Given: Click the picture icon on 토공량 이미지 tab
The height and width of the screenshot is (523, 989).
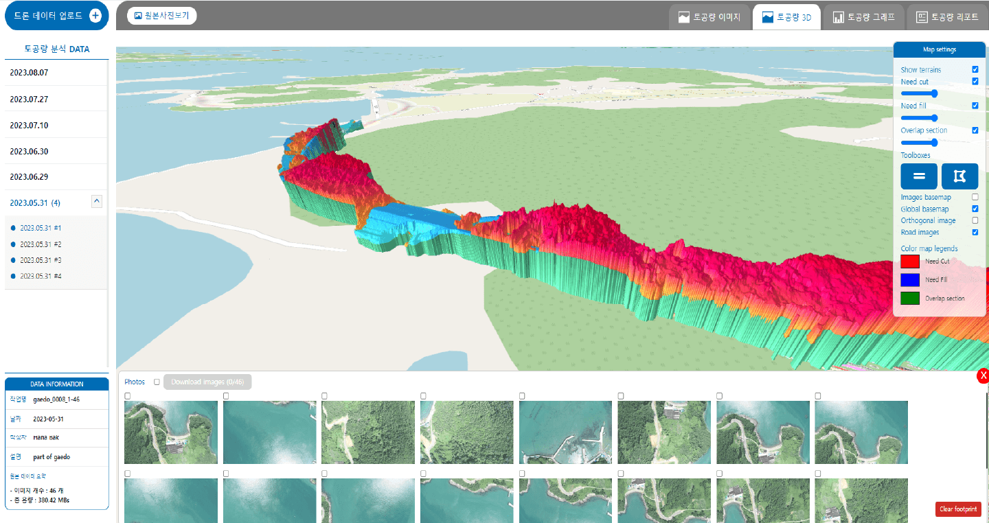Looking at the screenshot, I should [683, 17].
